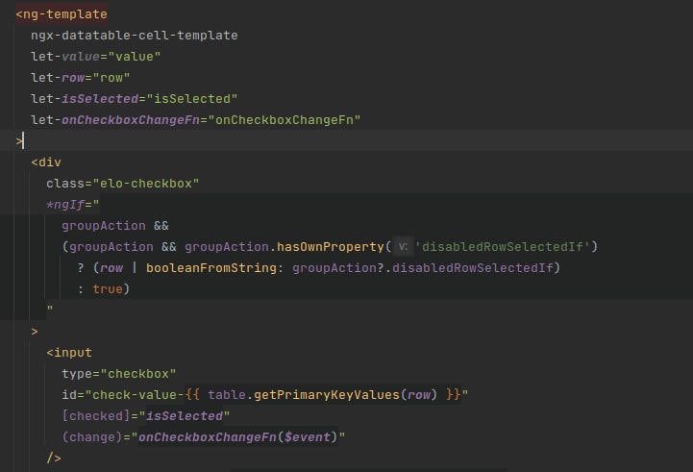Screen dimensions: 693x472
Task: Click id="check-value- attribute start
Action: [123, 395]
